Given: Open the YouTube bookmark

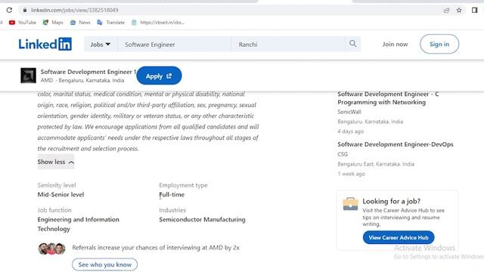Looking at the screenshot, I should click(23, 23).
